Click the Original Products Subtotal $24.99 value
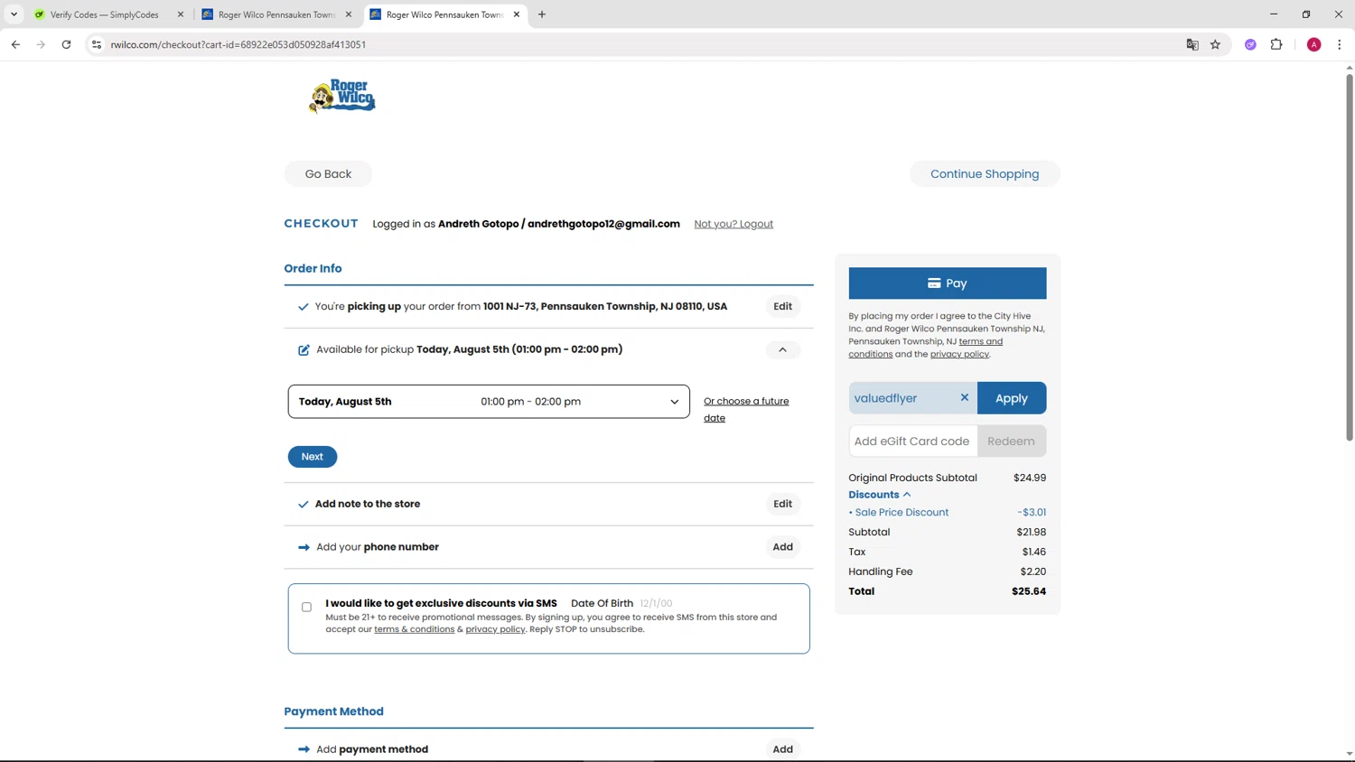Image resolution: width=1355 pixels, height=762 pixels. point(1030,478)
